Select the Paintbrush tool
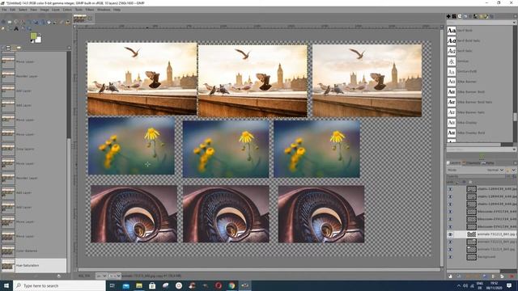The width and height of the screenshot is (518, 291). 55,22
